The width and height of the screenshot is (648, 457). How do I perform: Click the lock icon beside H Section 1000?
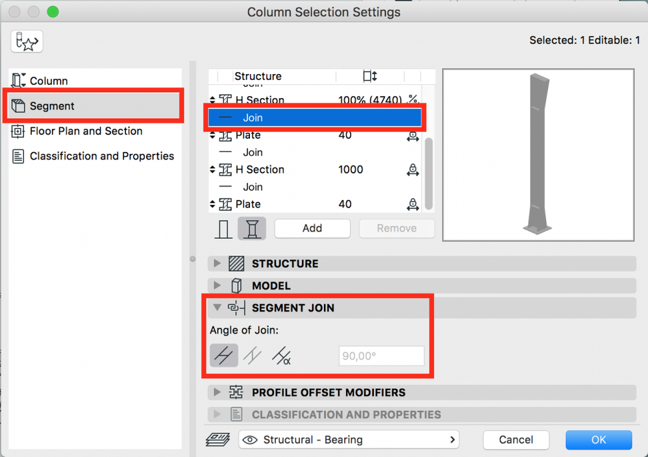click(412, 169)
